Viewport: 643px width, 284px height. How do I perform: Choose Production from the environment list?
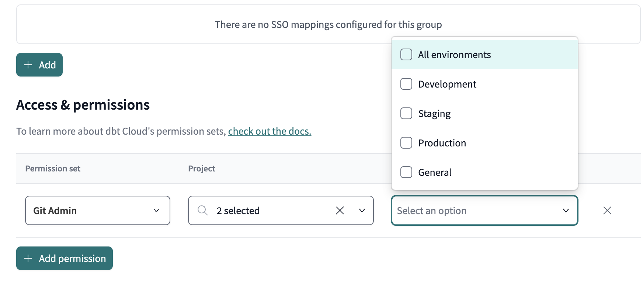pyautogui.click(x=442, y=143)
